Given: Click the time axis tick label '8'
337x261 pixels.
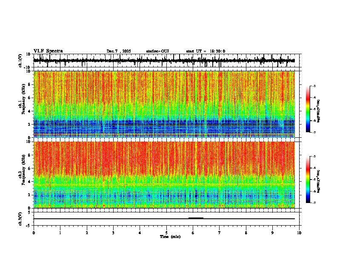Looking at the screenshot, I should [x=246, y=233].
